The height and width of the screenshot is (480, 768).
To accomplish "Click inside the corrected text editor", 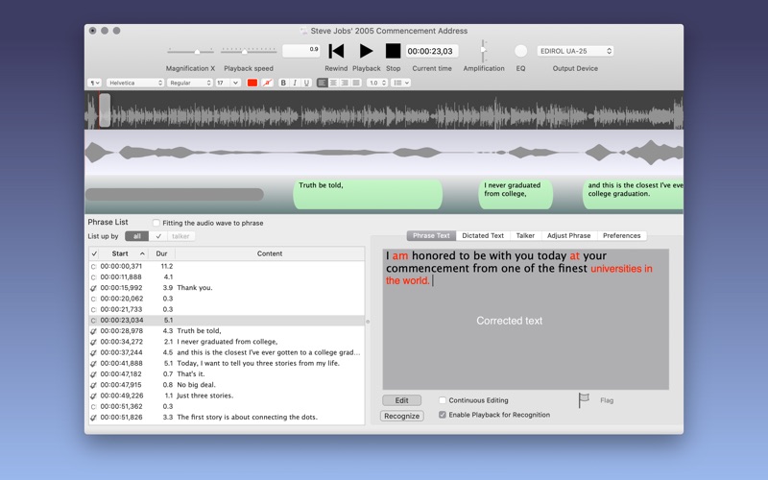I will coord(525,320).
